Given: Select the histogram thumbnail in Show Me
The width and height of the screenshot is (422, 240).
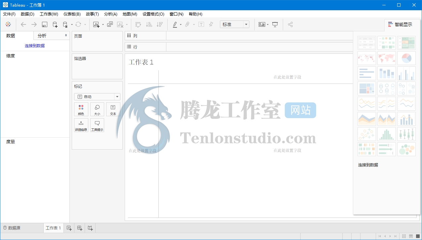Looking at the screenshot, I should click(x=387, y=134).
